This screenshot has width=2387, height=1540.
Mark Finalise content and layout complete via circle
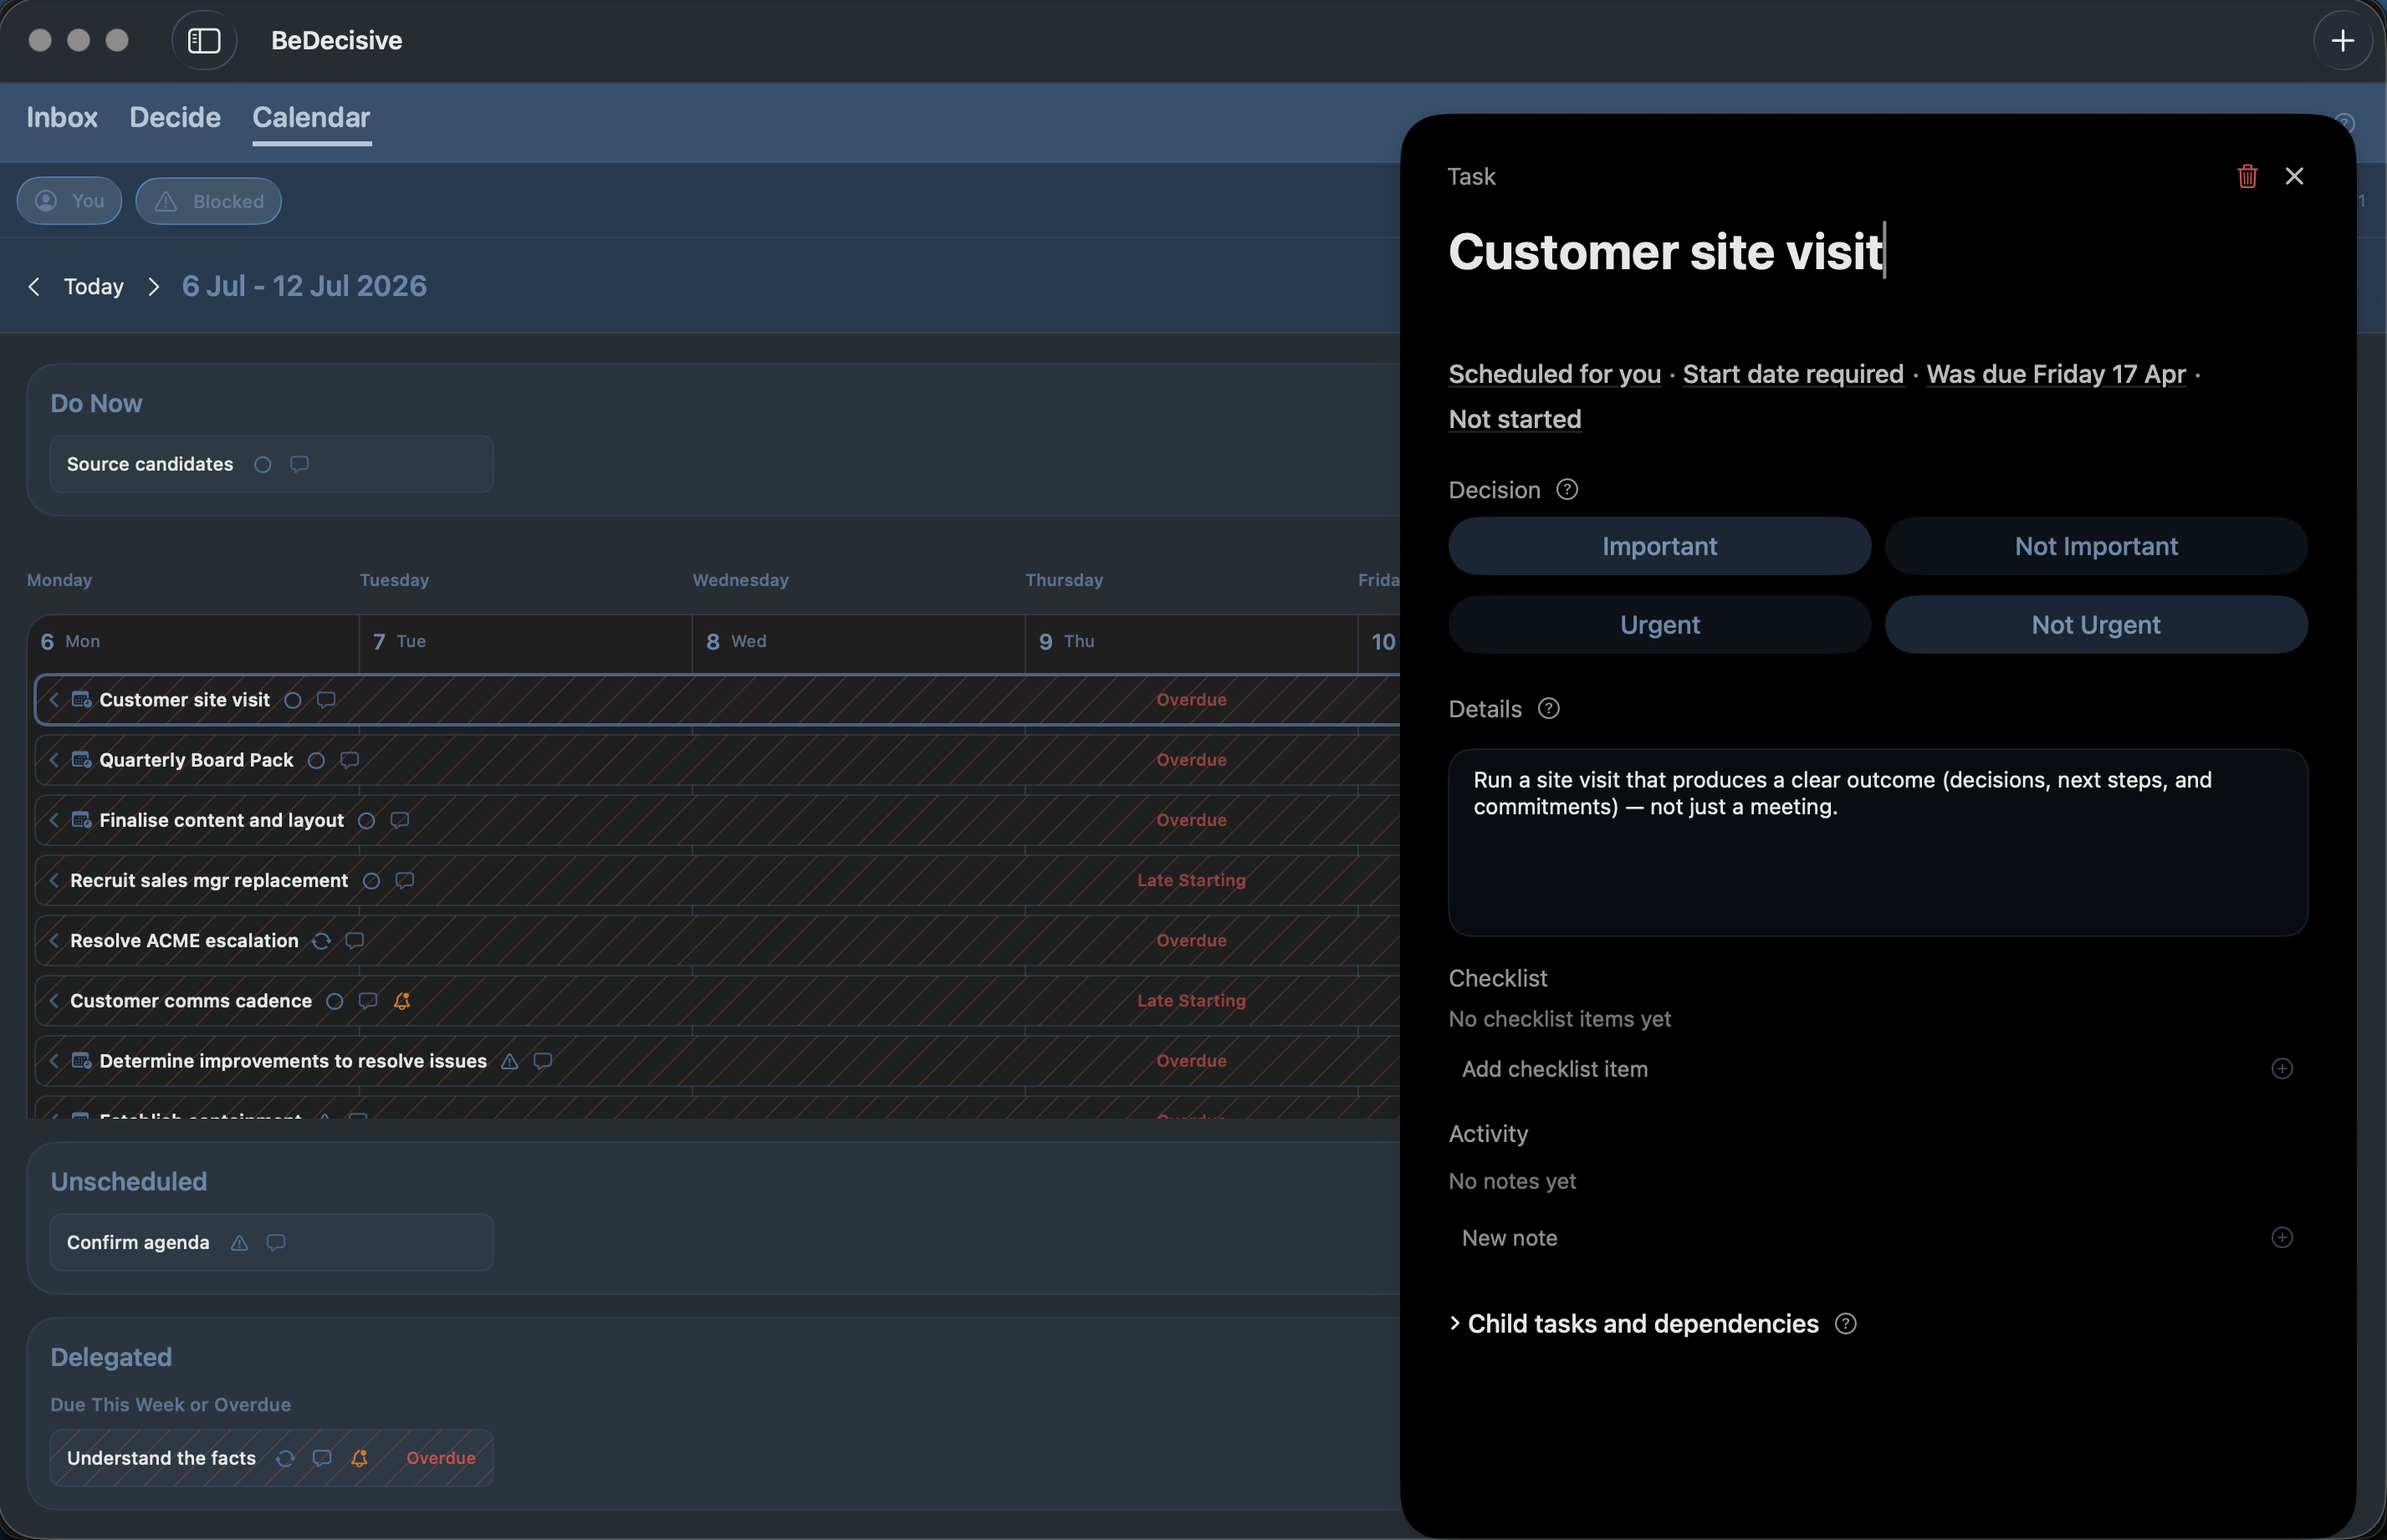[366, 820]
